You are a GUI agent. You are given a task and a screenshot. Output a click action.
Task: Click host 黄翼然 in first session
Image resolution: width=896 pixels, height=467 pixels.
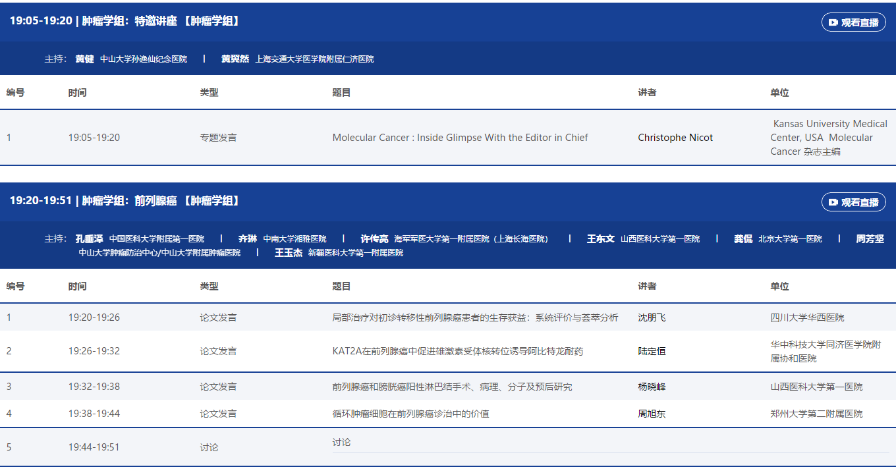coord(235,59)
